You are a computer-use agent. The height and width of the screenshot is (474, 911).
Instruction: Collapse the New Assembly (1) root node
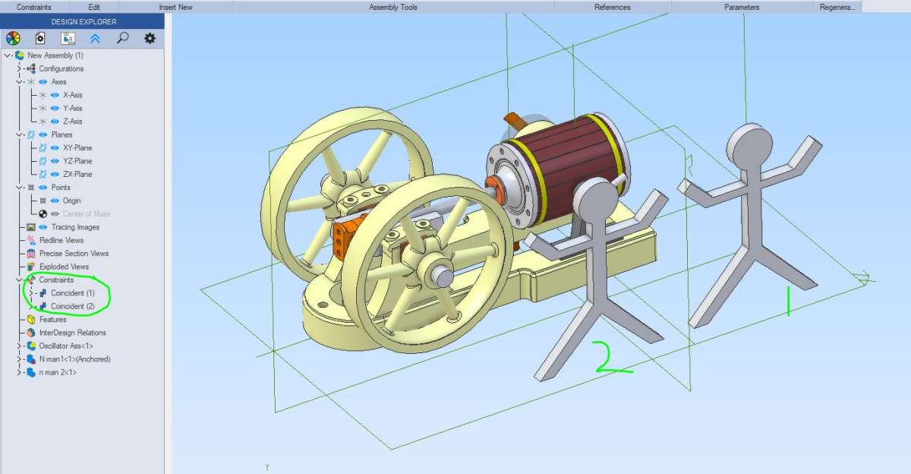coord(7,55)
